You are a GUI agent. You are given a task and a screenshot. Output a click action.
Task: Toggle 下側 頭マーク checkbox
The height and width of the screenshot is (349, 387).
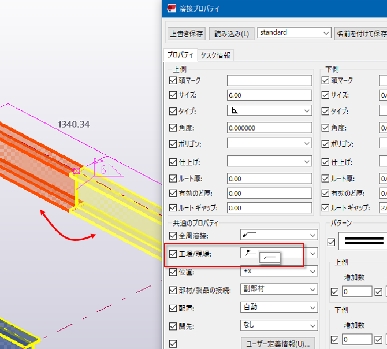325,80
